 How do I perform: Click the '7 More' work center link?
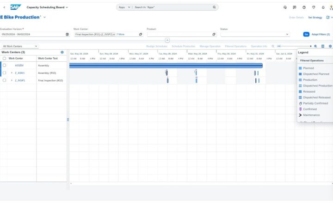coord(120,34)
